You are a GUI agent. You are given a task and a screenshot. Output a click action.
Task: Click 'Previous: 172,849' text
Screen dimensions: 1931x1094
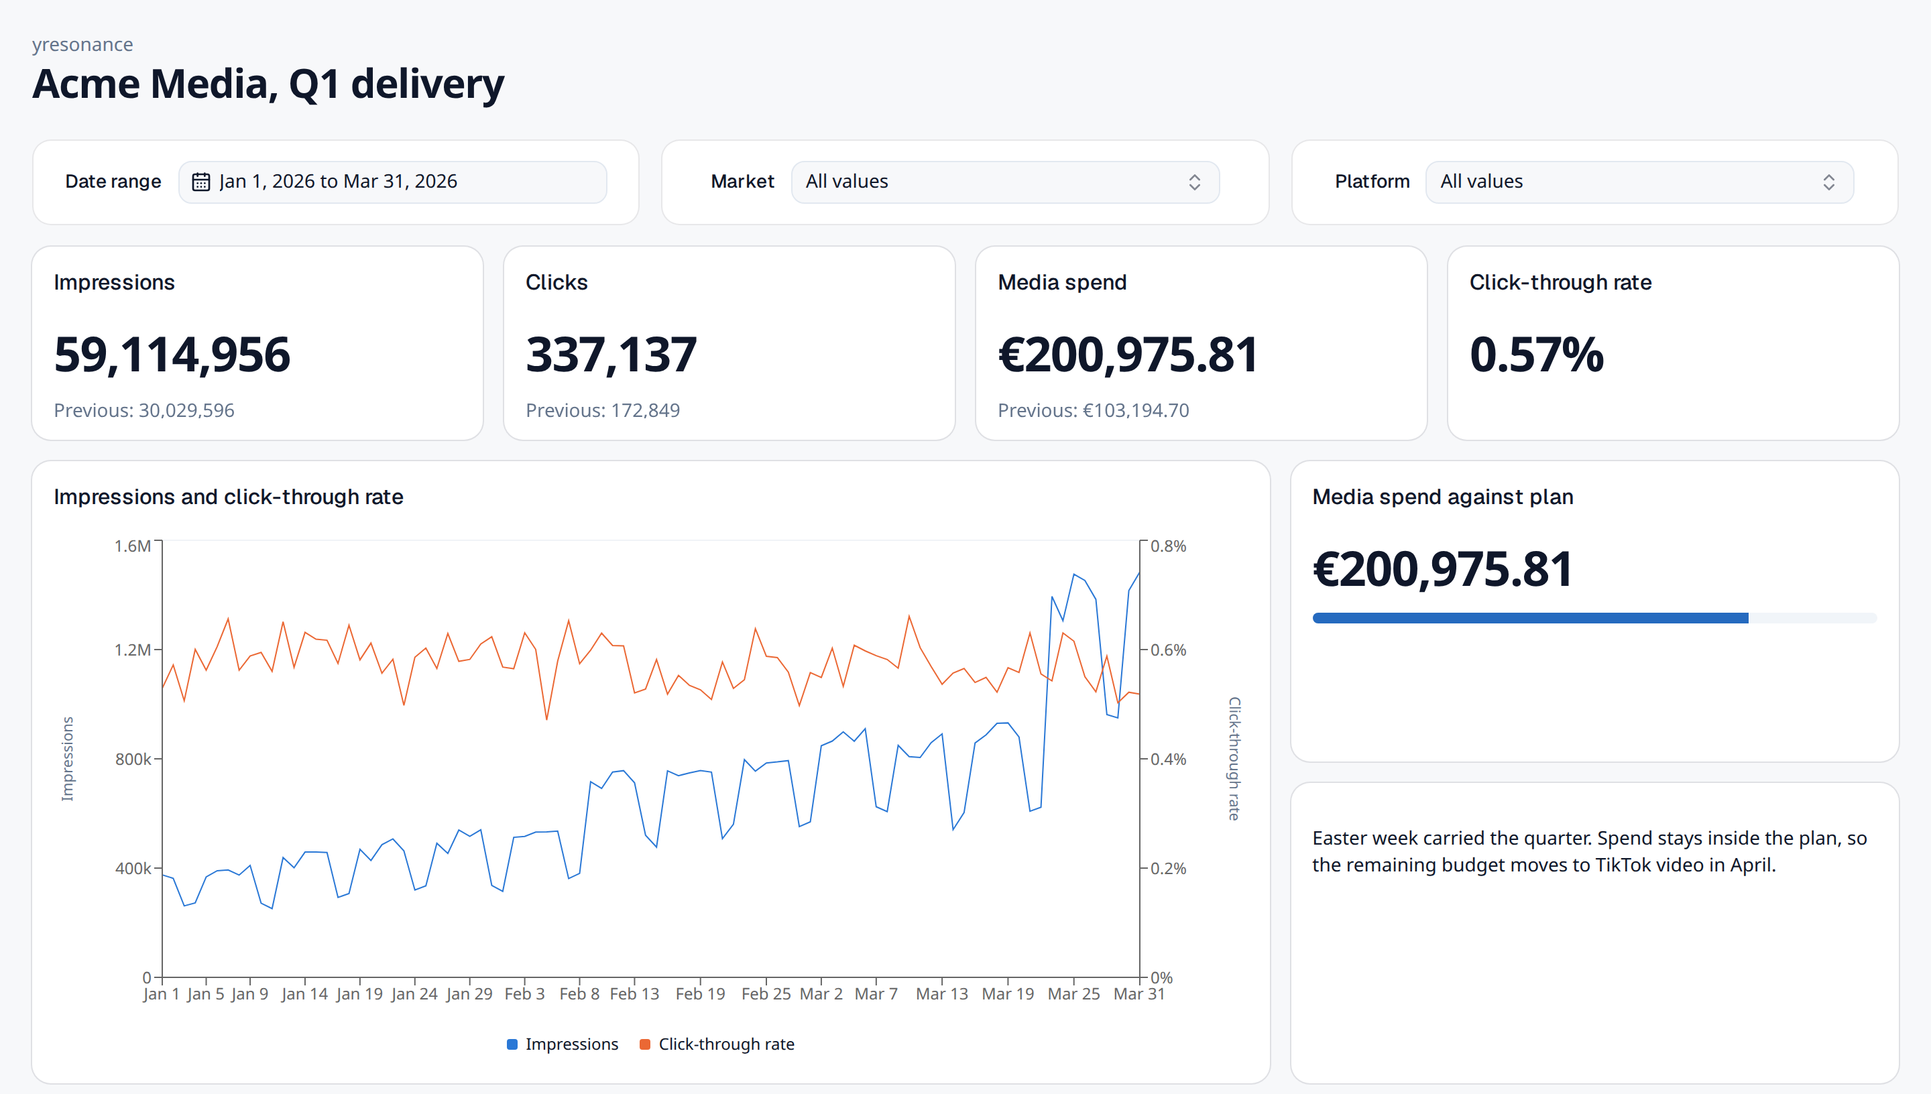click(603, 410)
